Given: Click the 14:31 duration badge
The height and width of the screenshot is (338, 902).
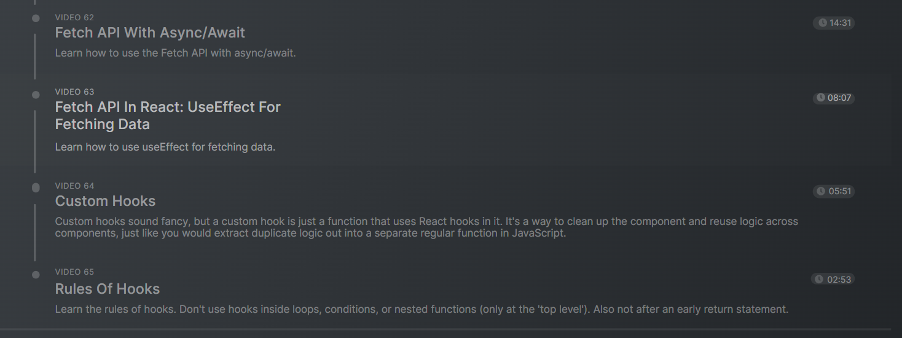Looking at the screenshot, I should (834, 23).
